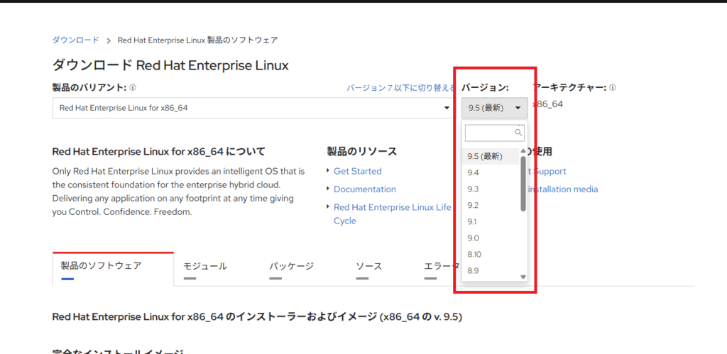Open the Documentation link

(x=365, y=189)
